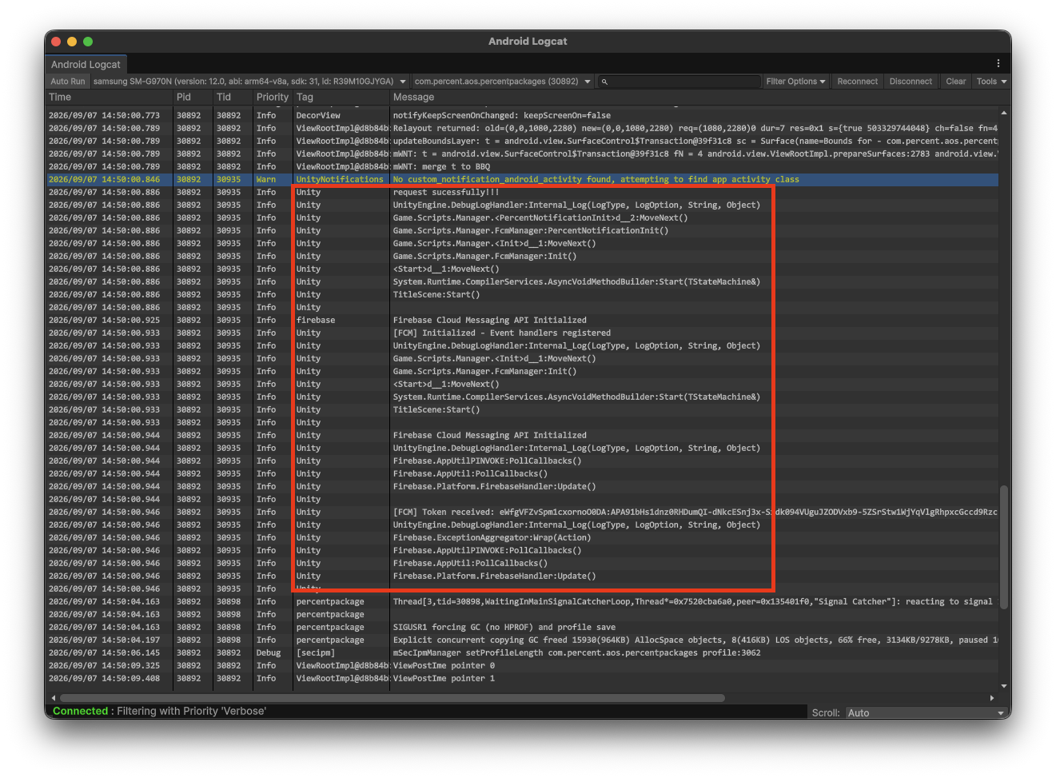The height and width of the screenshot is (778, 1056).
Task: Open the Scroll mode Auto dropdown
Action: click(926, 712)
